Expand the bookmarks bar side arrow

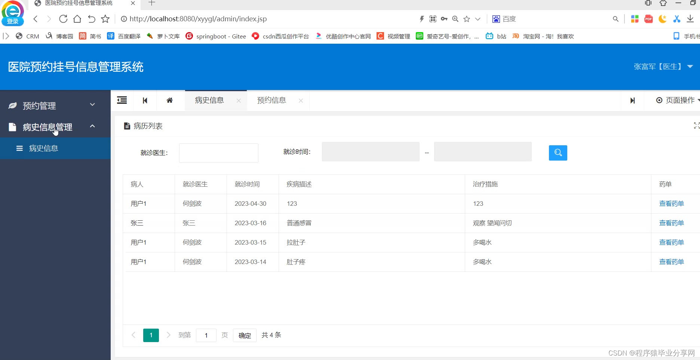pyautogui.click(x=6, y=36)
